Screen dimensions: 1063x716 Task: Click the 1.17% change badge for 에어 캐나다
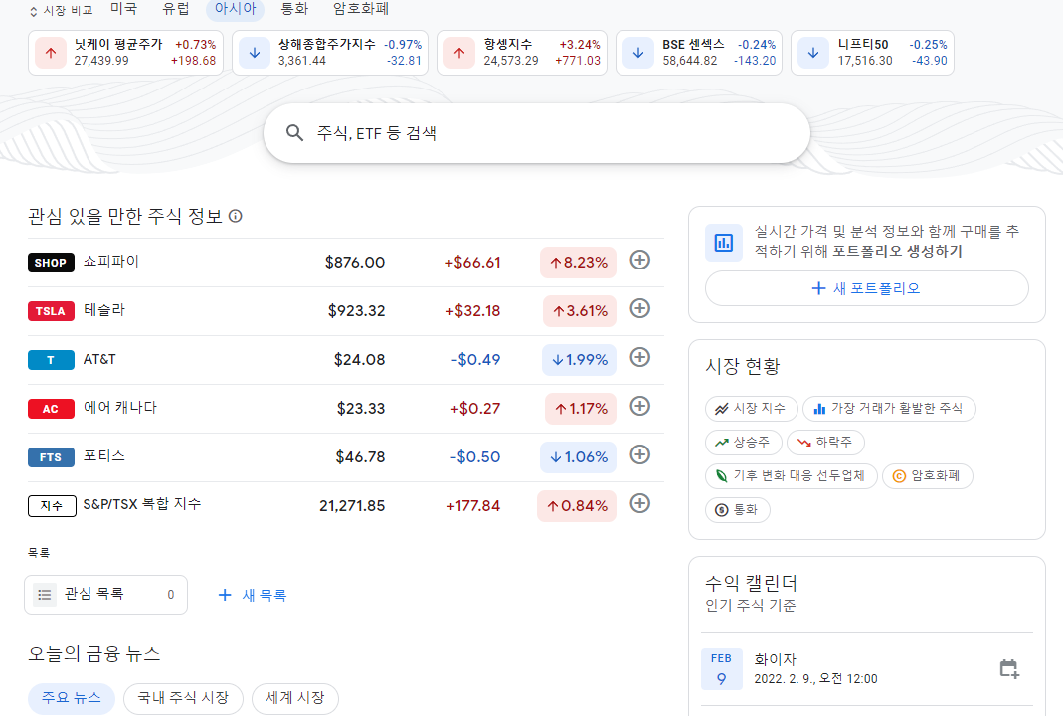coord(581,409)
